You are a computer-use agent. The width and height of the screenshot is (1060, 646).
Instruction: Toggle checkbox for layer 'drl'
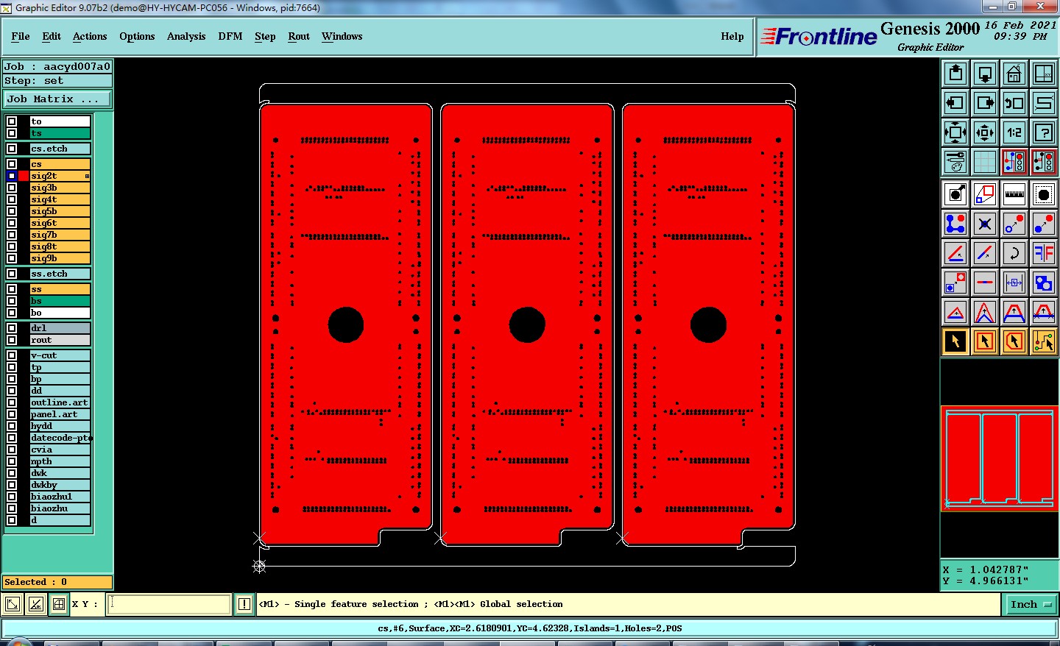tap(12, 328)
